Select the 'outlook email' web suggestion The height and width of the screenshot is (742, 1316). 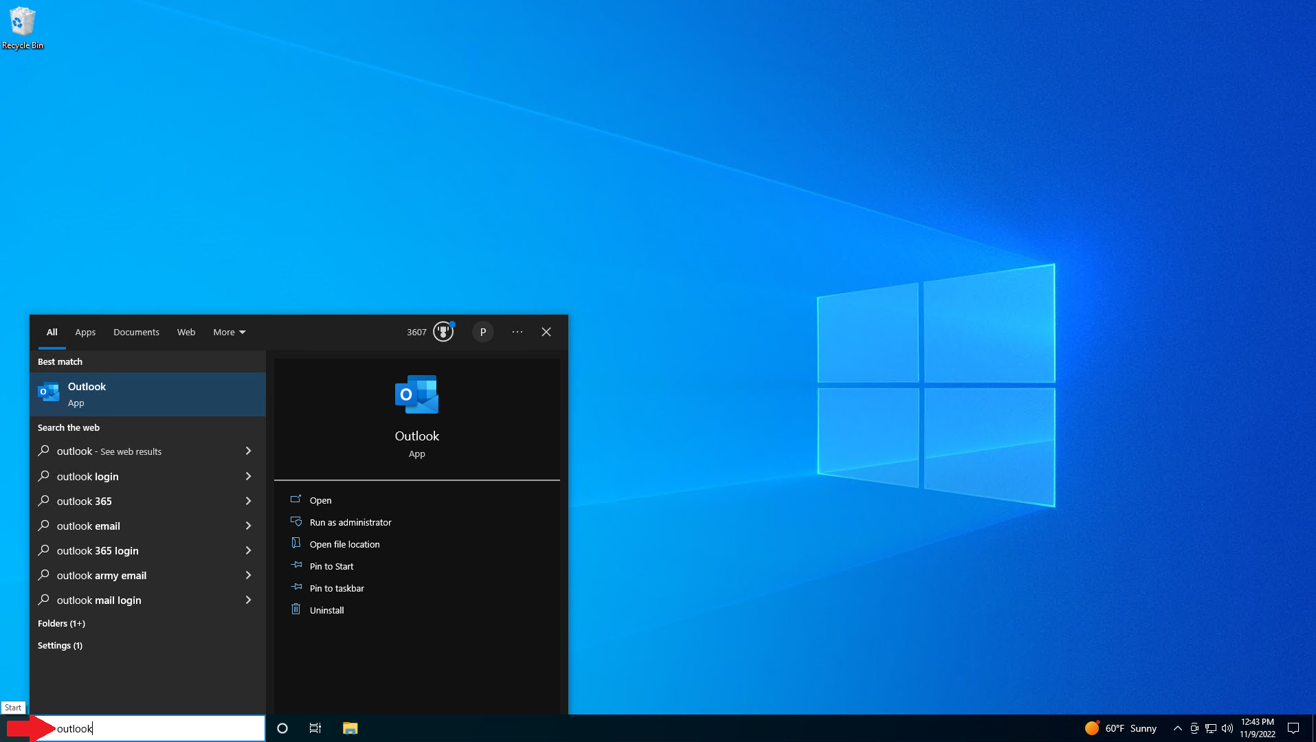point(147,526)
